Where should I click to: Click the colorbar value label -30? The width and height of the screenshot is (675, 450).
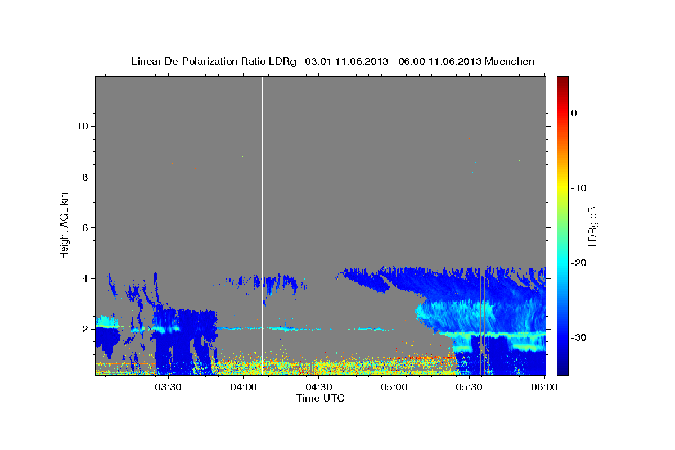[x=579, y=337]
